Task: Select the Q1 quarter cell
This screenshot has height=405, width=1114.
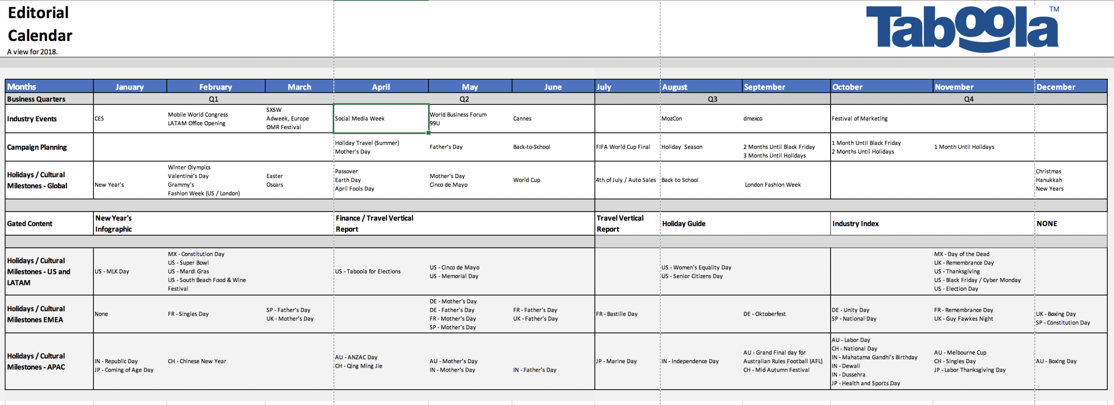Action: click(x=213, y=99)
